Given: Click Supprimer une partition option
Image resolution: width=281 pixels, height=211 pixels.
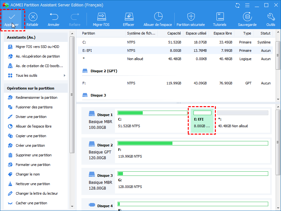Looking at the screenshot, I should 34,155.
